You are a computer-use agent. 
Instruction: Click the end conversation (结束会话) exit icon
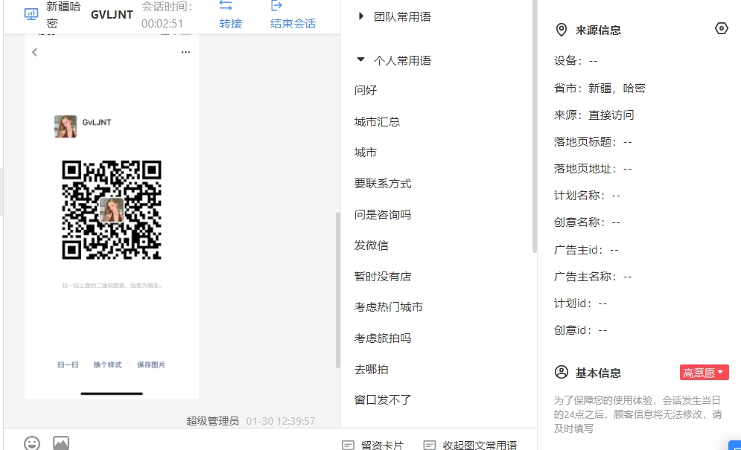(276, 6)
